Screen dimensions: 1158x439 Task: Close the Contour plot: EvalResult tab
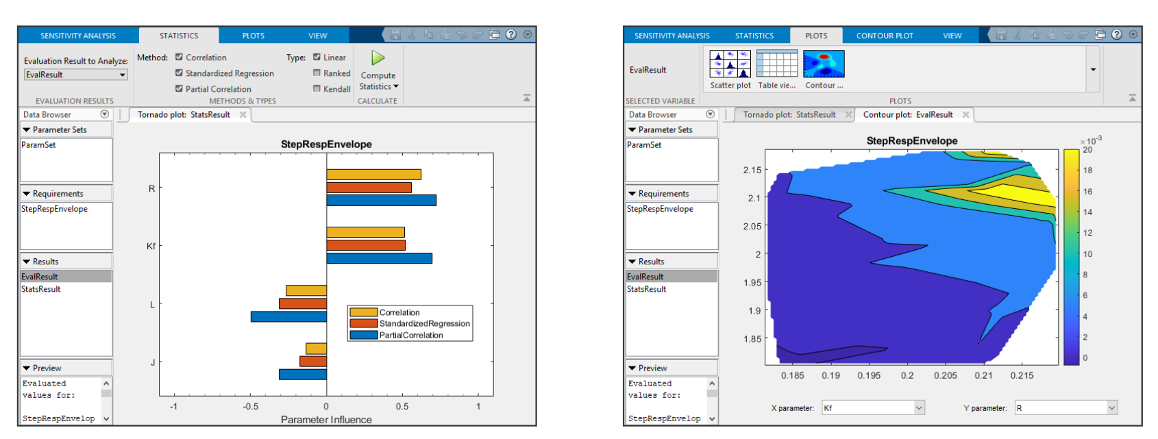pyautogui.click(x=965, y=115)
